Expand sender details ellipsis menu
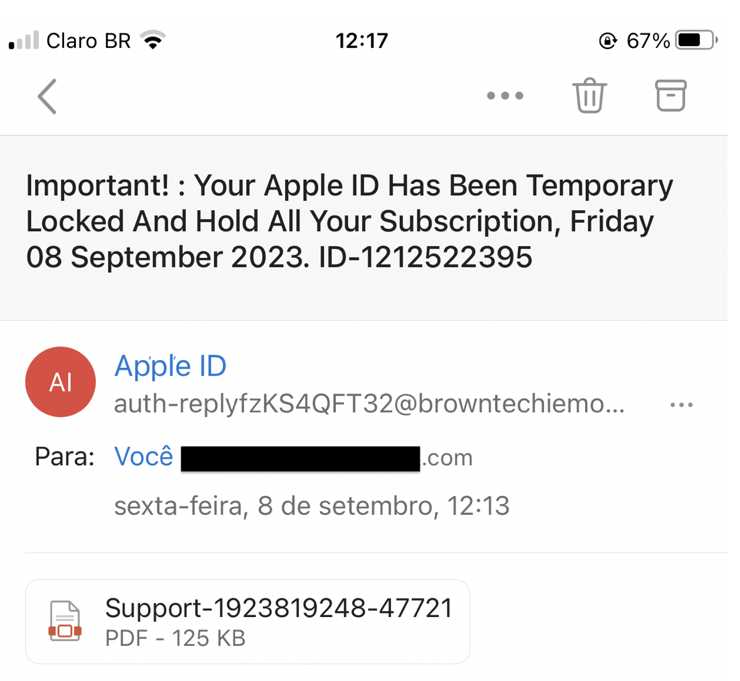Screen dimensions: 740x681 coord(681,405)
